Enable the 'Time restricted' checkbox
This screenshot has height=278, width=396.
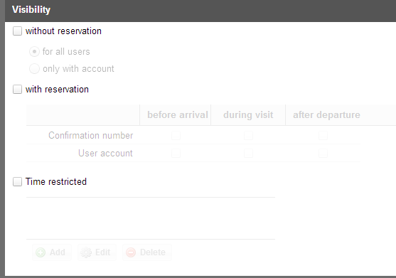(x=18, y=182)
